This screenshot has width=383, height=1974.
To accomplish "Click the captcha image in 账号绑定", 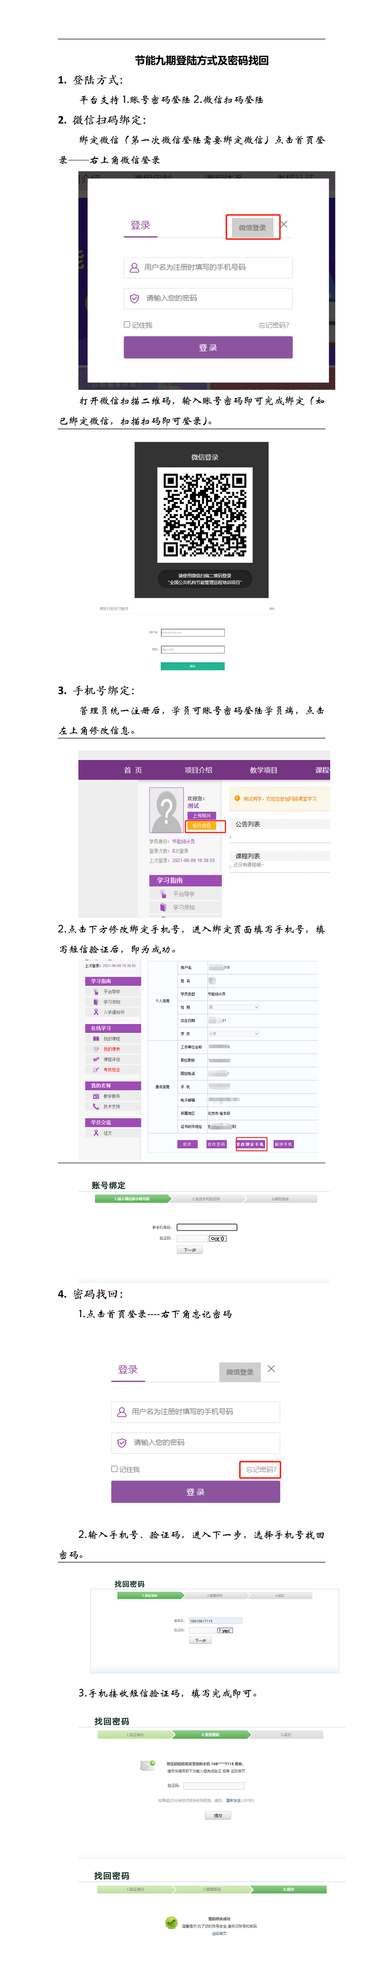I will [218, 1238].
